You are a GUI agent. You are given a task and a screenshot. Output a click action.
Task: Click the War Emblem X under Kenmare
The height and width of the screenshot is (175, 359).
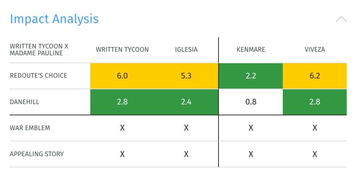coord(251,128)
